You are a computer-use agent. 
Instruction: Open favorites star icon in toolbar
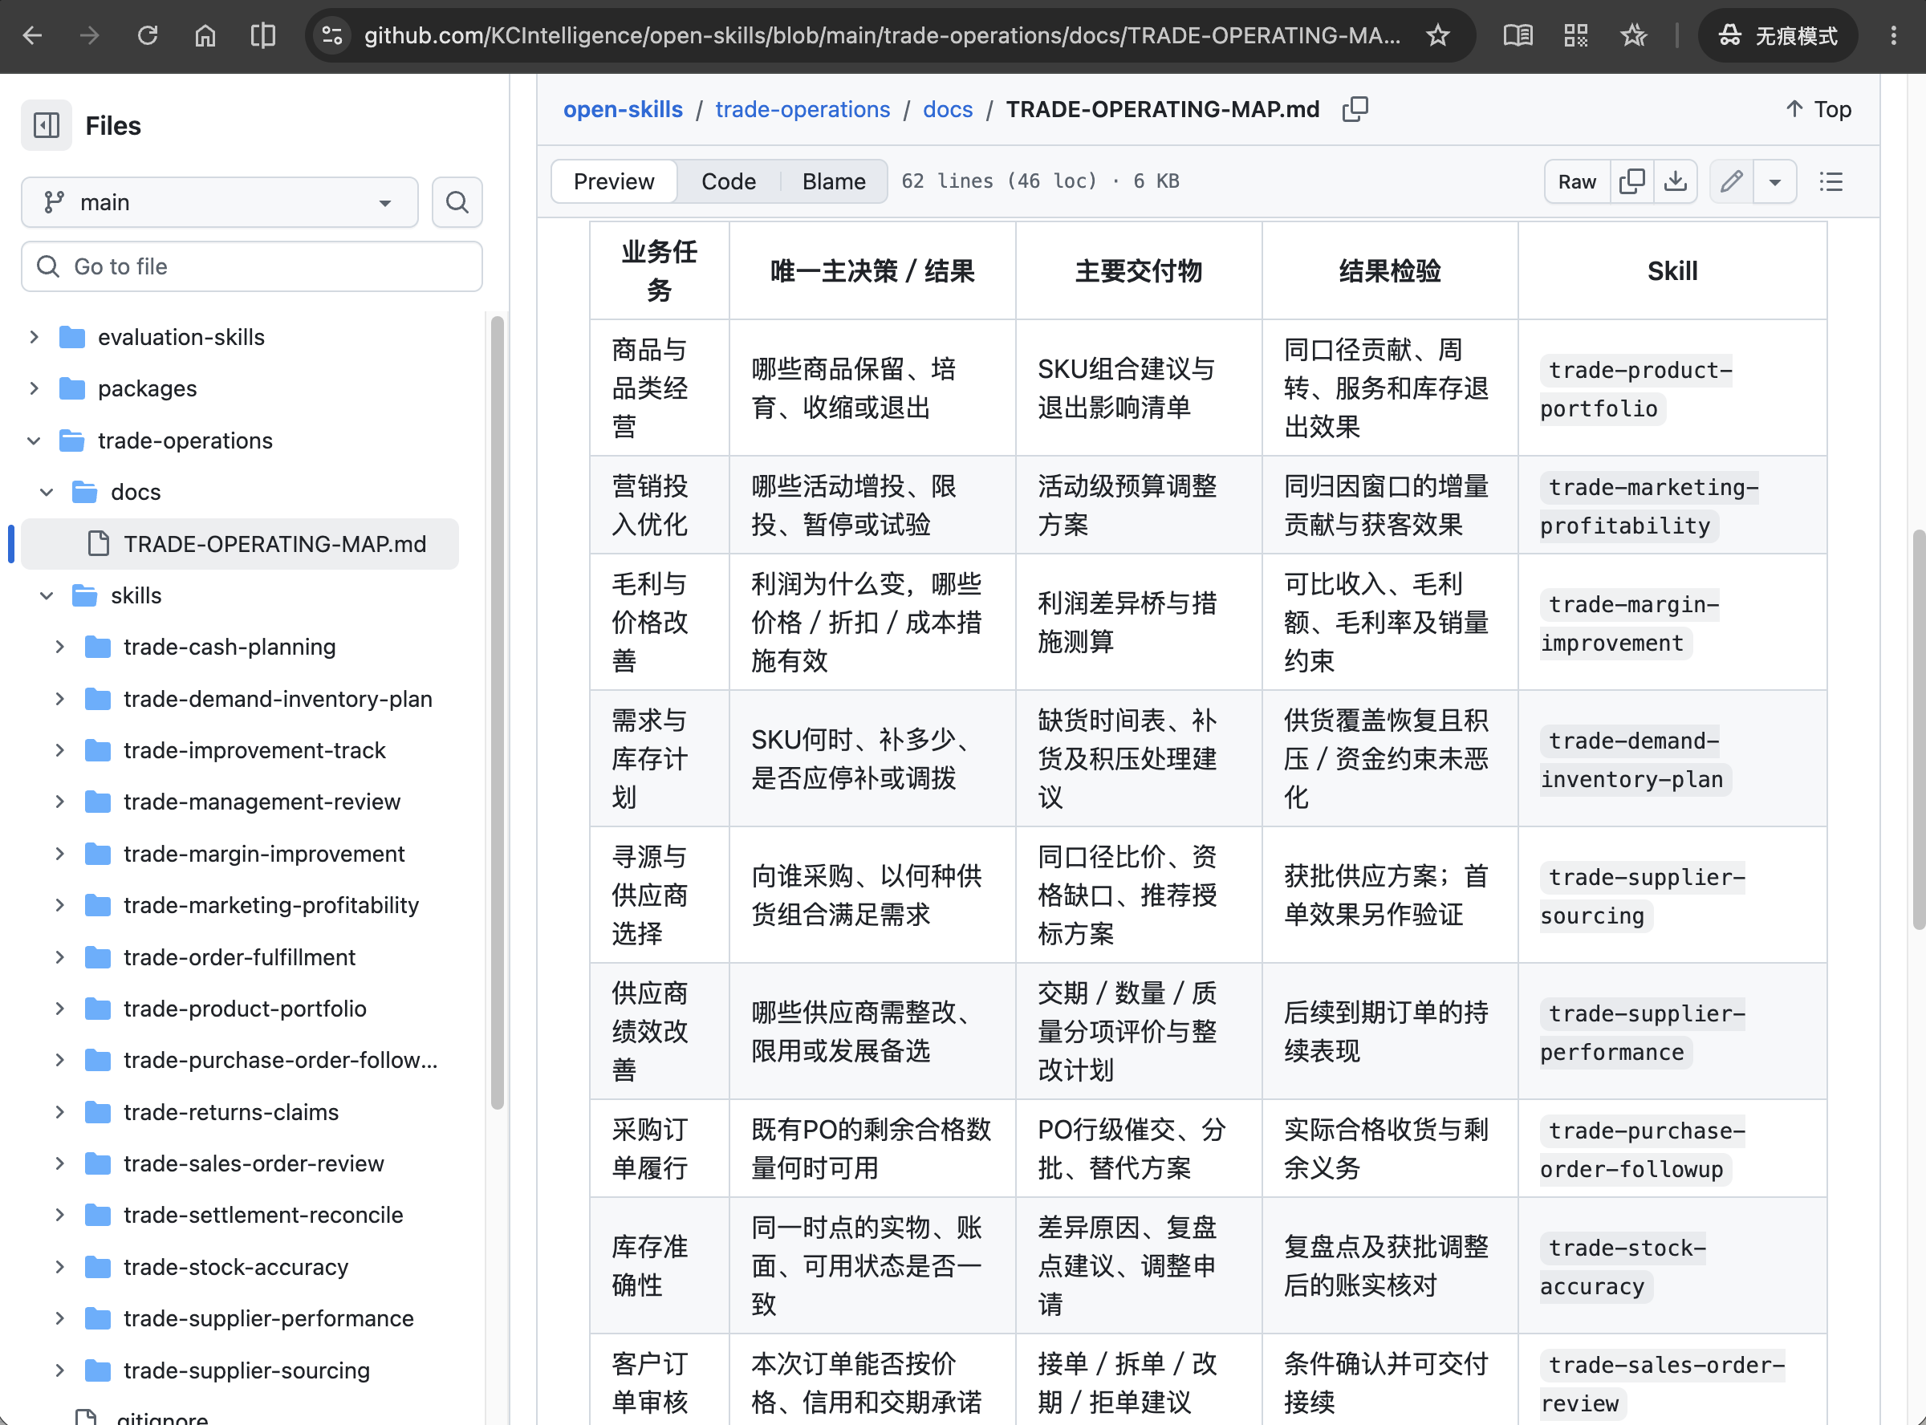point(1634,35)
